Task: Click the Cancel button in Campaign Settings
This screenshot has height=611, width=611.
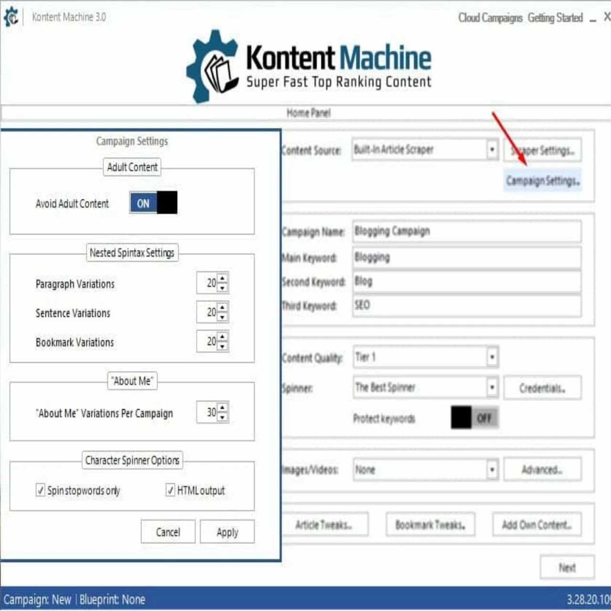Action: tap(168, 532)
